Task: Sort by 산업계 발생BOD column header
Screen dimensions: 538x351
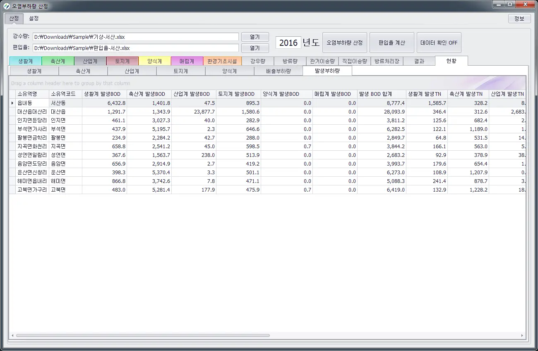Action: [194, 94]
